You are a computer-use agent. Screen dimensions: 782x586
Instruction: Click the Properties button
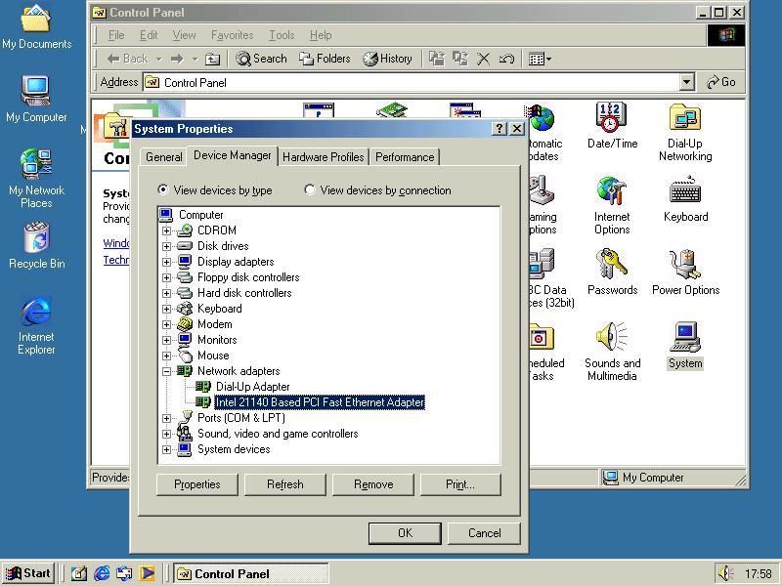[x=196, y=484]
